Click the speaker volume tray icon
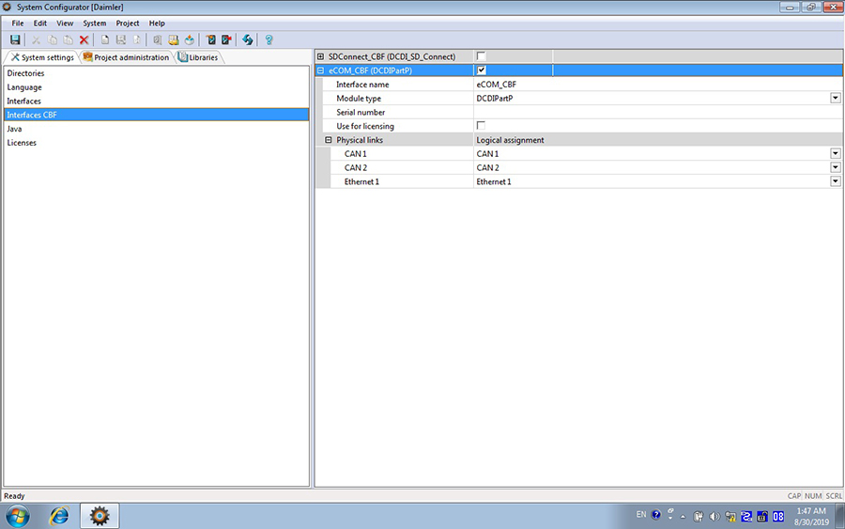 714,516
